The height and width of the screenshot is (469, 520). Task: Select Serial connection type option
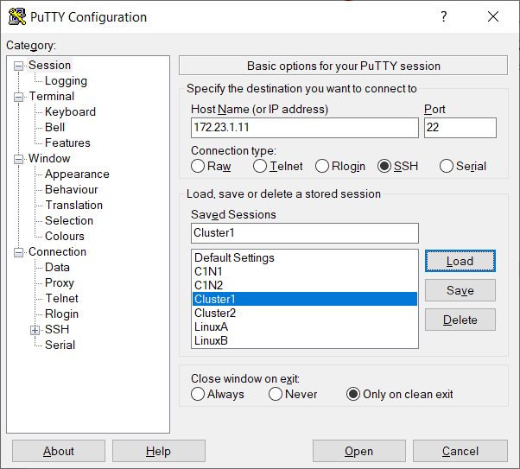coord(447,167)
